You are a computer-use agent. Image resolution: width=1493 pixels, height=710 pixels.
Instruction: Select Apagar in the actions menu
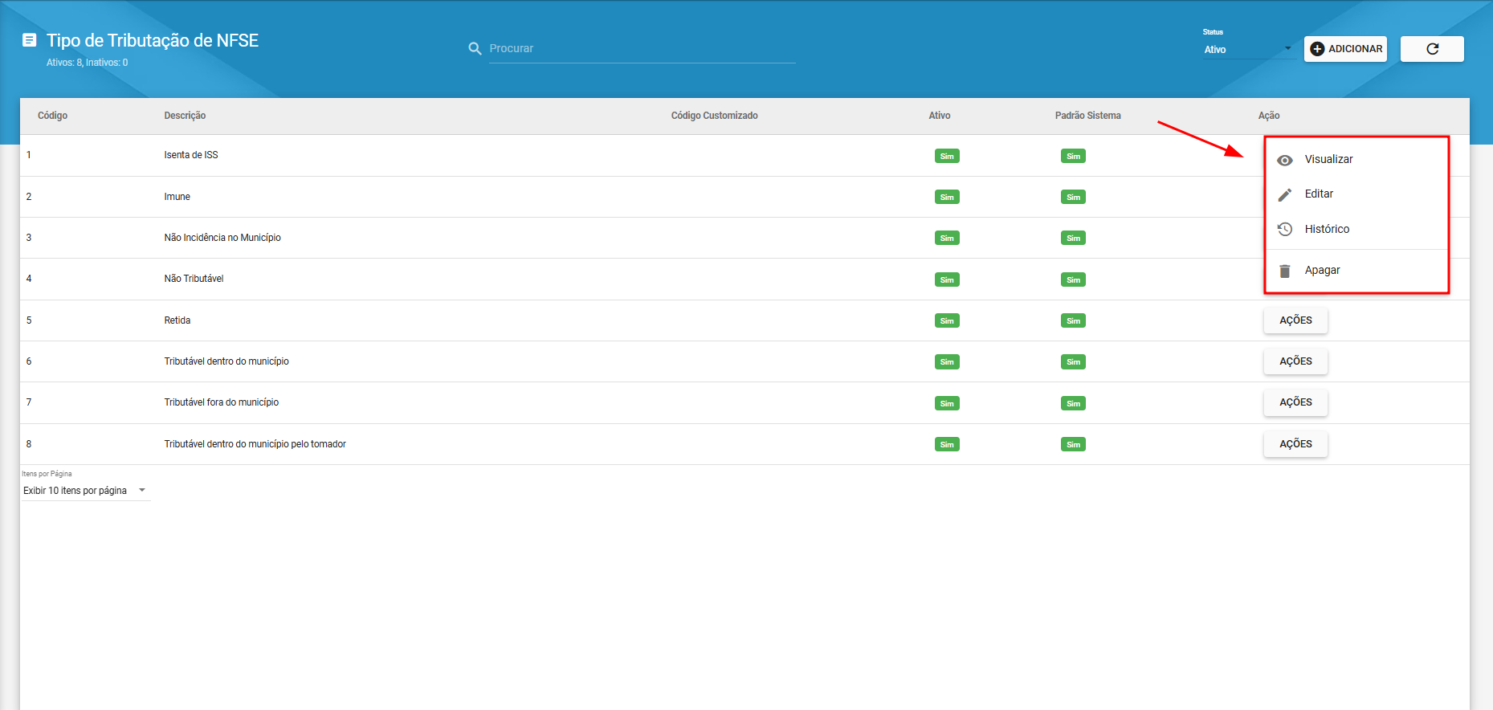tap(1356, 270)
